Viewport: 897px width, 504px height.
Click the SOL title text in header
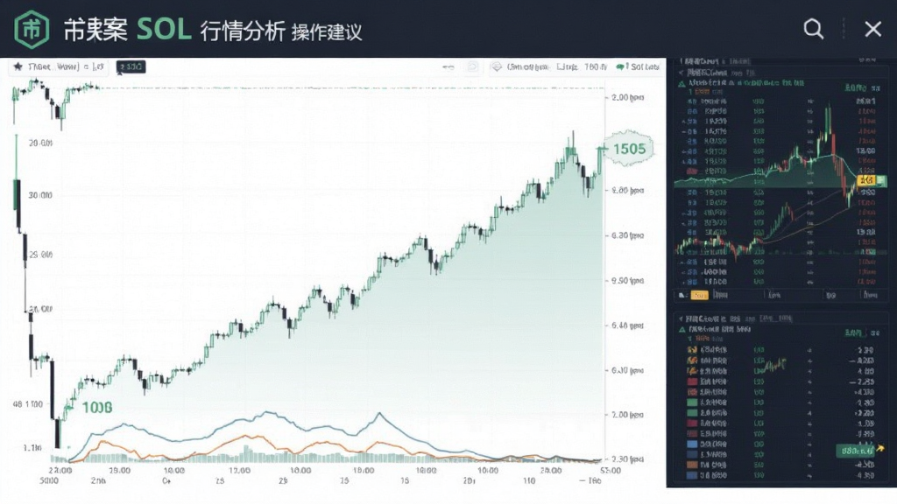tap(164, 29)
